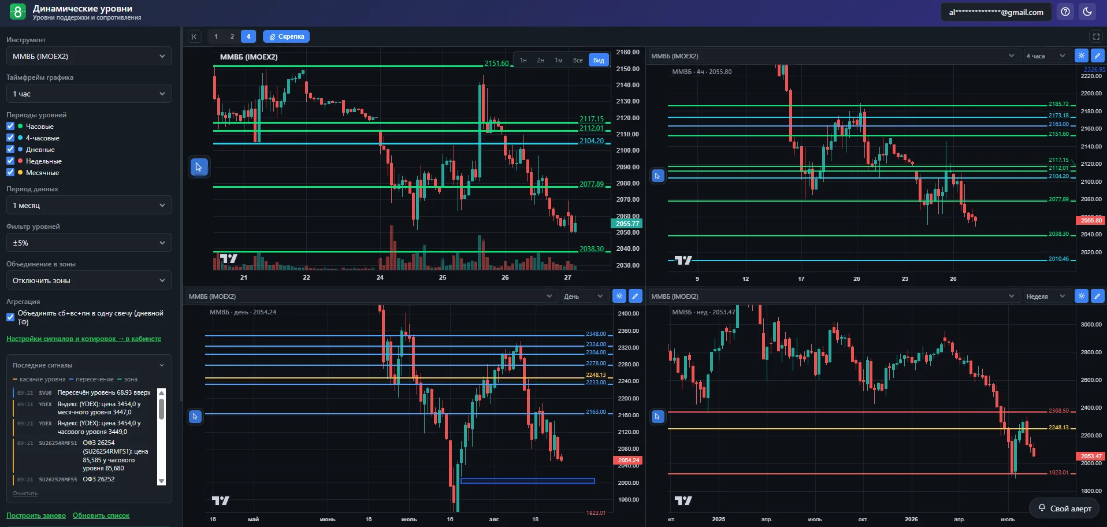Switch to layout tab 4

pyautogui.click(x=248, y=36)
